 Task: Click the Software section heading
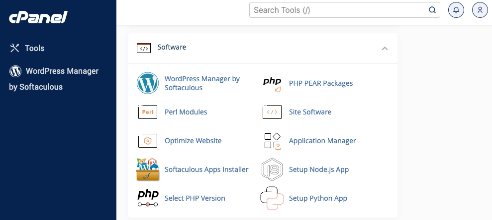(x=172, y=47)
